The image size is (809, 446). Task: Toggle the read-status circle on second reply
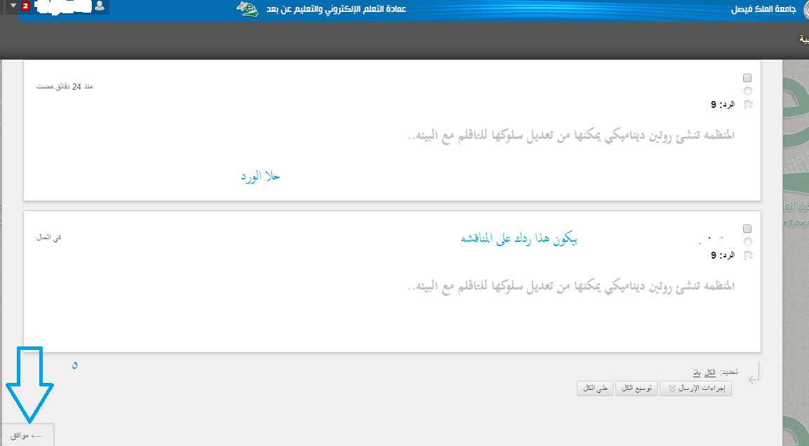point(747,242)
